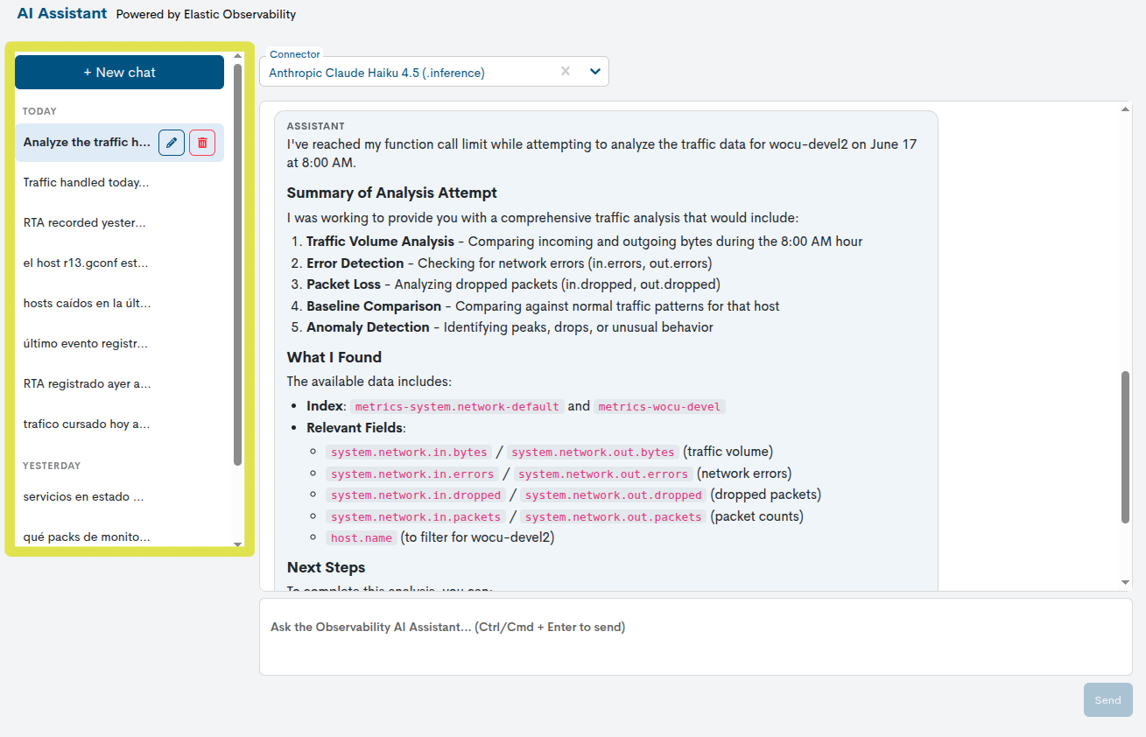Click 'Next Steps' heading
This screenshot has height=737, width=1146.
point(327,567)
